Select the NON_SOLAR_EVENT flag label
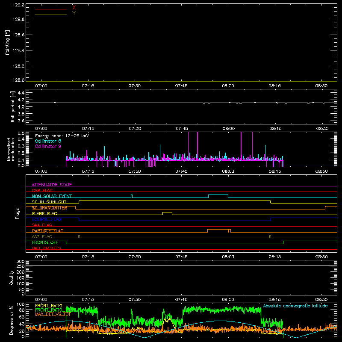The image size is (342, 342). click(x=52, y=196)
